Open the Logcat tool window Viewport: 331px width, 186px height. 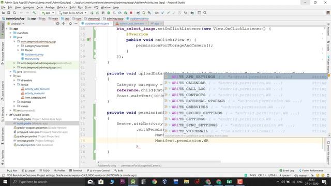click(28, 171)
